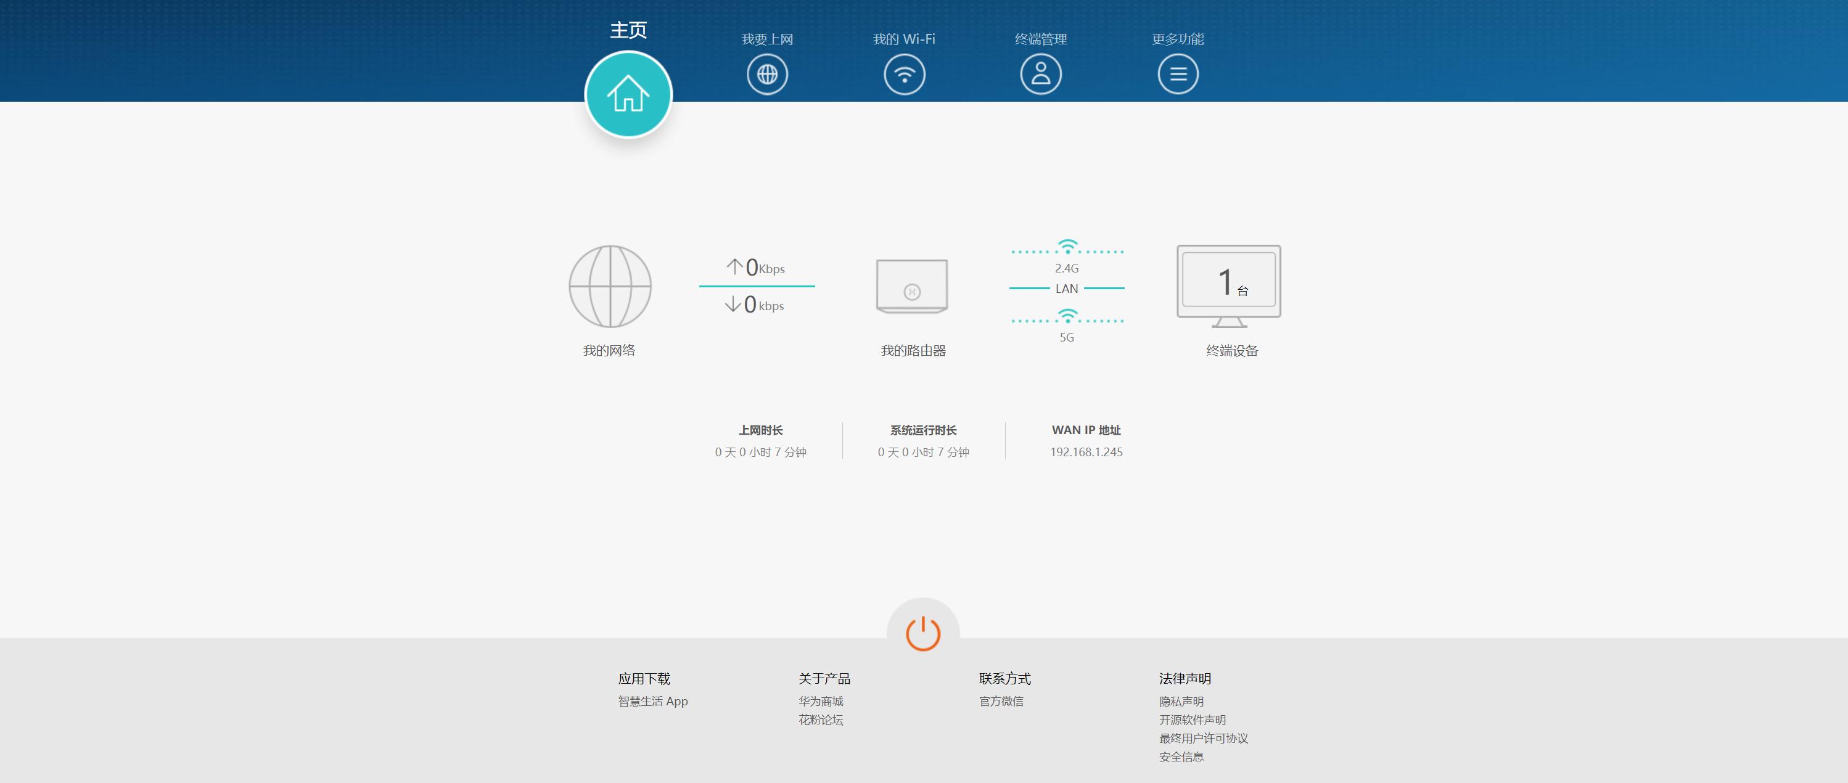
Task: Open 终端管理 via the person icon
Action: (1041, 73)
